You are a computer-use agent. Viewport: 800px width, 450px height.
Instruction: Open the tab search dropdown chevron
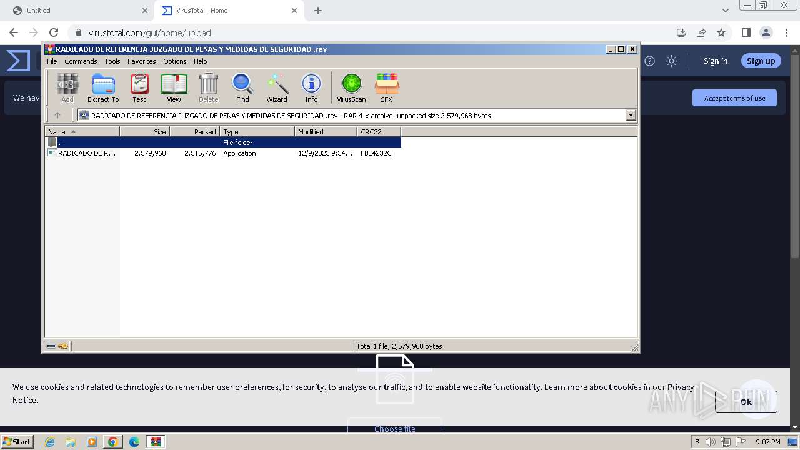[725, 11]
